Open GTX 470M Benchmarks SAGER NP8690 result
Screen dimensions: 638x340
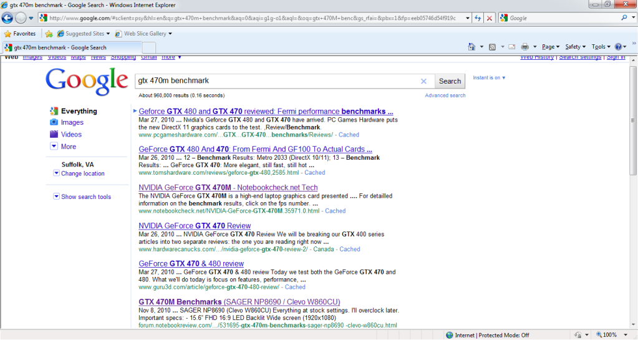[239, 302]
